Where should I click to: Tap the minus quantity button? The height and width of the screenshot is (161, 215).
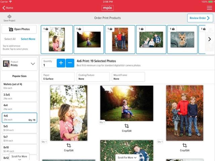[70, 63]
